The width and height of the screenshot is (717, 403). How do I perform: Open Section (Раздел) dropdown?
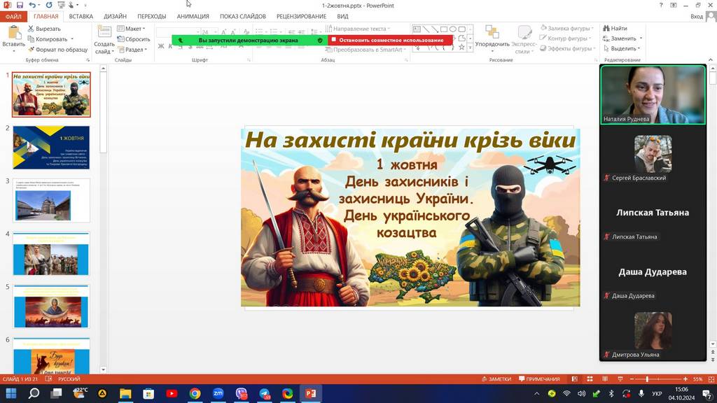(x=132, y=50)
